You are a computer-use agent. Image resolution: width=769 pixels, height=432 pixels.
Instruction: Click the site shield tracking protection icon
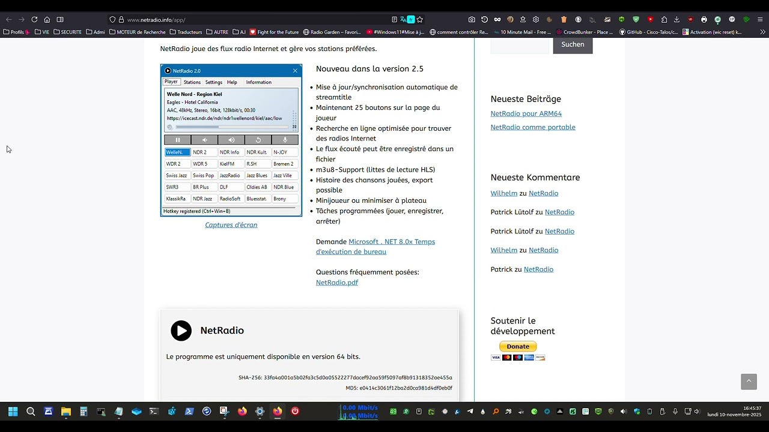(x=112, y=19)
